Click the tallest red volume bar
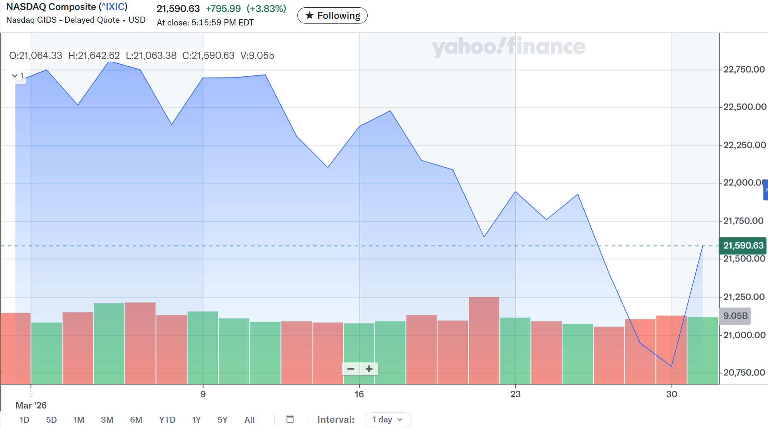This screenshot has height=429, width=768. point(484,339)
